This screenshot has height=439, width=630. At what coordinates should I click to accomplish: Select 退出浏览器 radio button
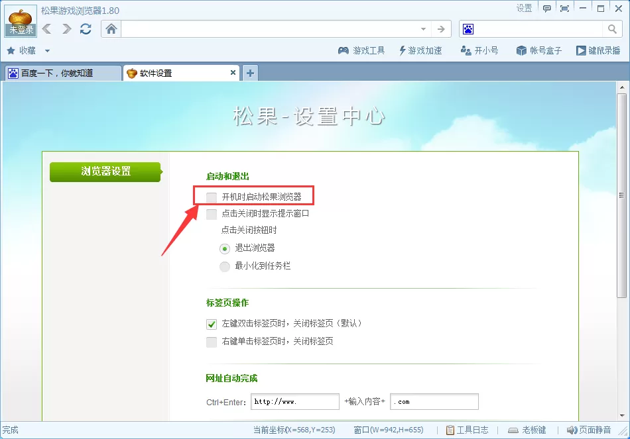click(x=225, y=249)
